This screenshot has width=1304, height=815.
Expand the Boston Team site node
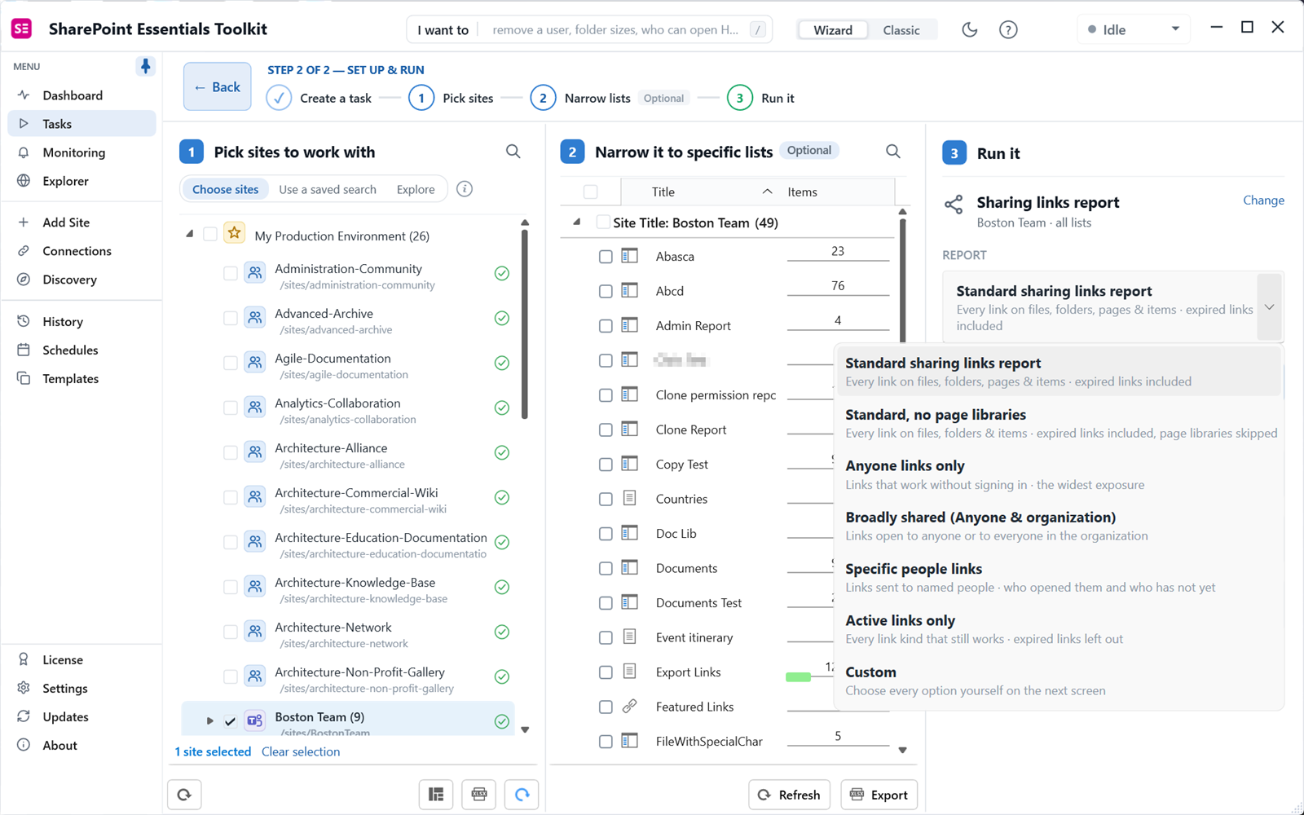point(210,721)
